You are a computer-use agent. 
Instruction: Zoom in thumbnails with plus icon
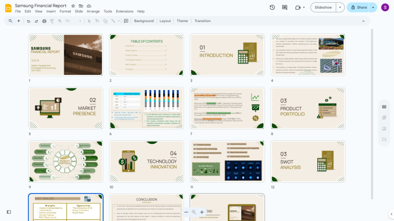(x=202, y=212)
